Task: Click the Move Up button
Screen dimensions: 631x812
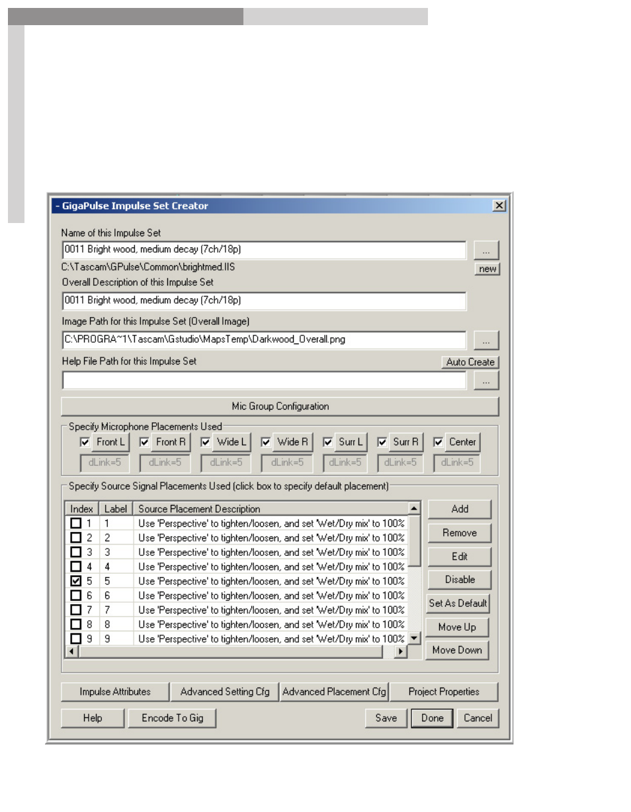Action: point(456,627)
